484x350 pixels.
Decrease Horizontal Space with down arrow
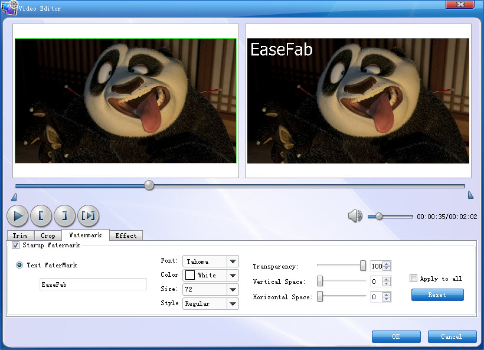point(387,299)
